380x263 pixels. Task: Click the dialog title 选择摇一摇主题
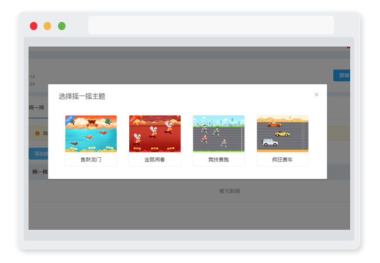pyautogui.click(x=82, y=96)
